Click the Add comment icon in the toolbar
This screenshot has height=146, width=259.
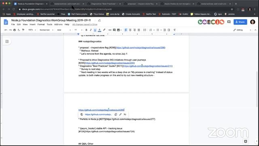tap(114, 30)
